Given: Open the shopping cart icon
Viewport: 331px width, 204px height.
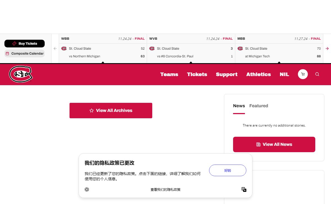Looking at the screenshot, I should coord(303,74).
